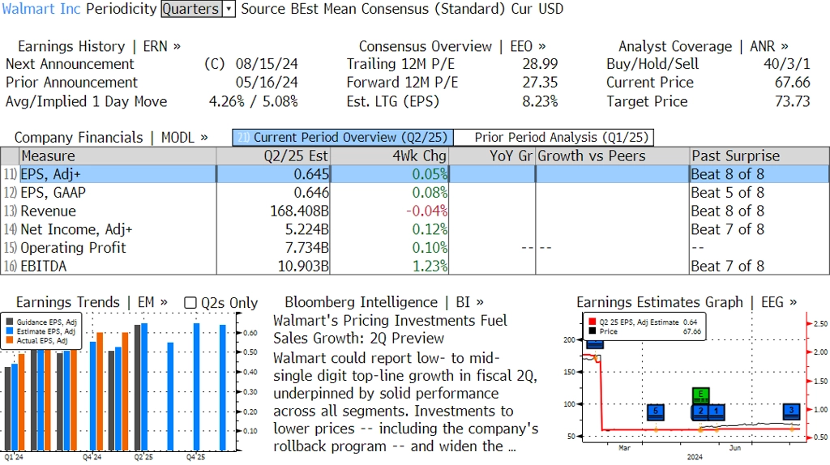Click the Q2/25 Est column header

tap(273, 156)
